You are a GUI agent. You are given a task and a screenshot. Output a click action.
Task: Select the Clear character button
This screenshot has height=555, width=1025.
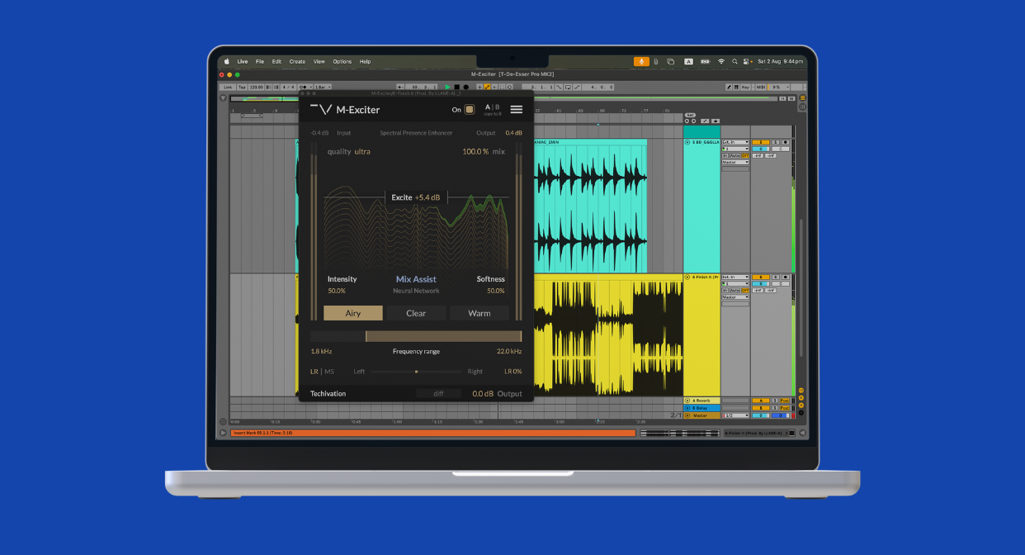[416, 313]
